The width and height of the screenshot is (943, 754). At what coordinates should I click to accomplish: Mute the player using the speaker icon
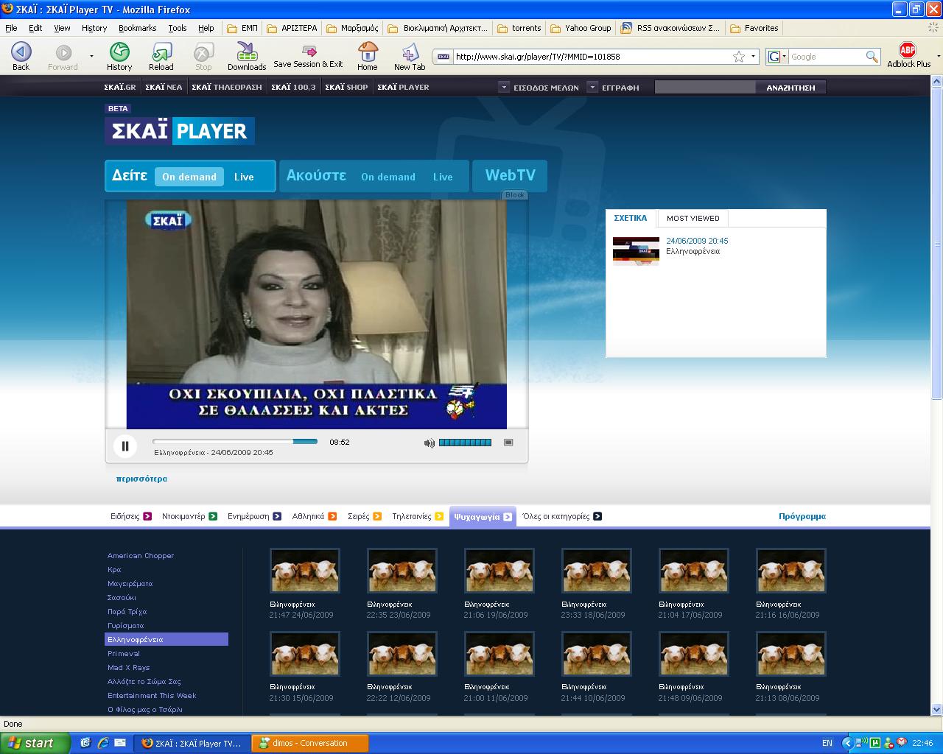(429, 443)
